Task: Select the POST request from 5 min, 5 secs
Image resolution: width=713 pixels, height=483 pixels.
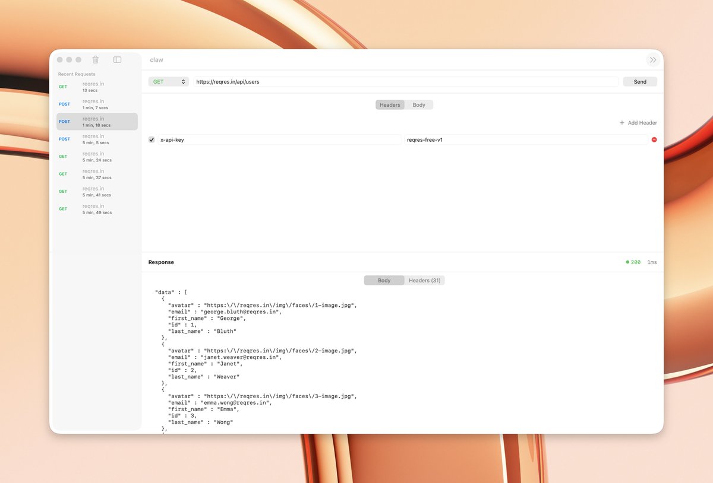Action: point(97,139)
